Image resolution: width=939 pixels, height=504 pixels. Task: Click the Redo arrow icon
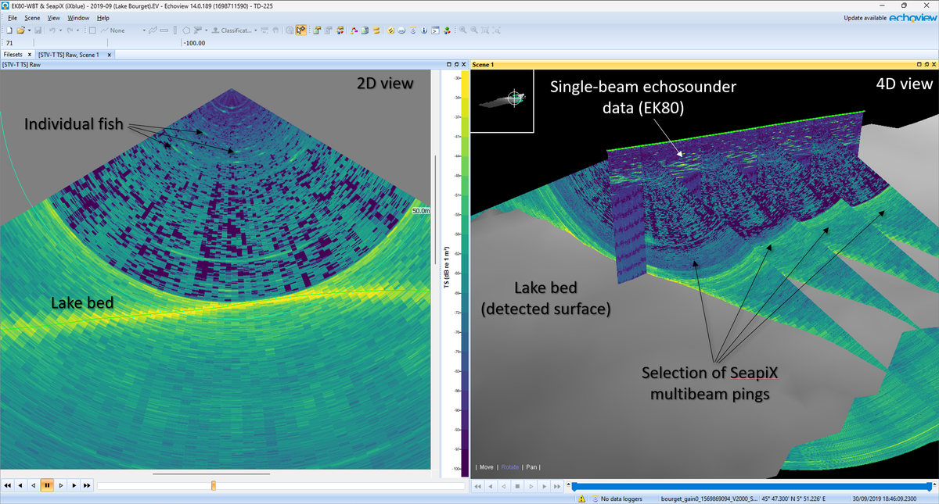coord(70,30)
